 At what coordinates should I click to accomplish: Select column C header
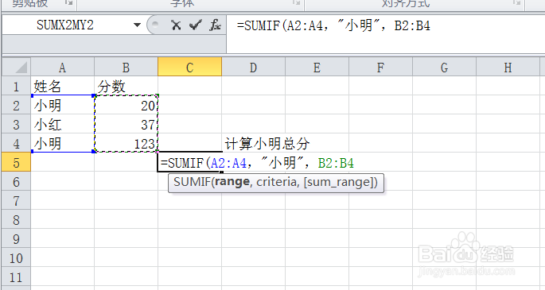click(x=190, y=68)
